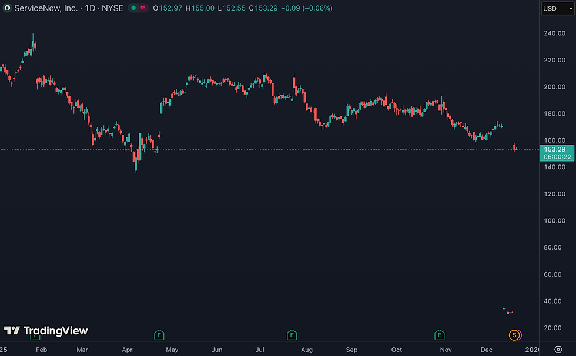Click the green market status dot

133,8
